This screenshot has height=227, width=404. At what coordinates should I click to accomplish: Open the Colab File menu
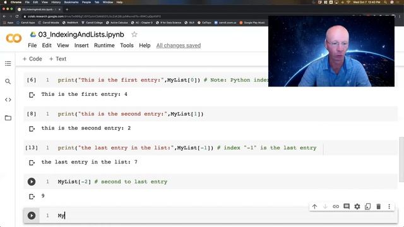coord(32,45)
